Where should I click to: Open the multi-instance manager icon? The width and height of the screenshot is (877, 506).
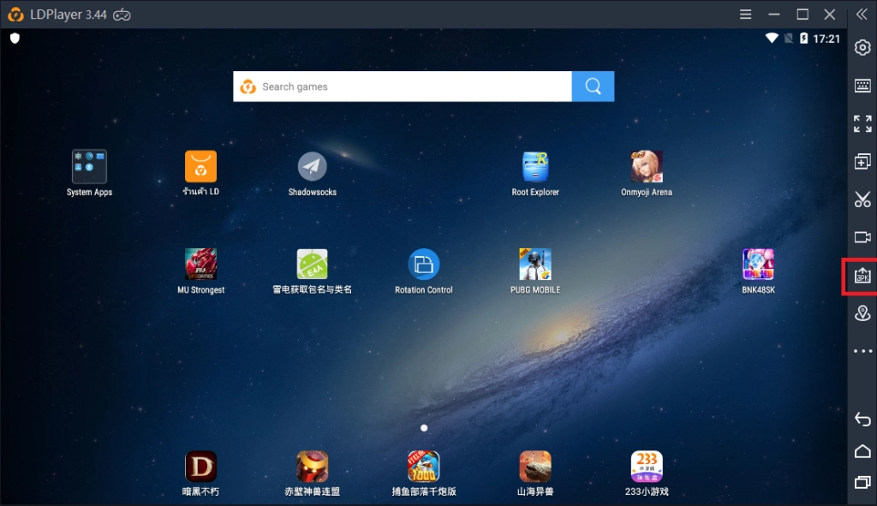coord(862,162)
